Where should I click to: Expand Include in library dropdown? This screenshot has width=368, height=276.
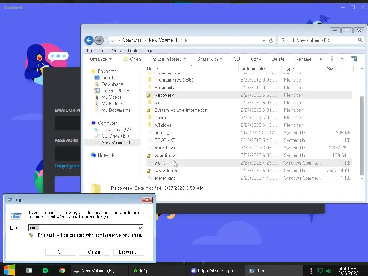pyautogui.click(x=169, y=59)
